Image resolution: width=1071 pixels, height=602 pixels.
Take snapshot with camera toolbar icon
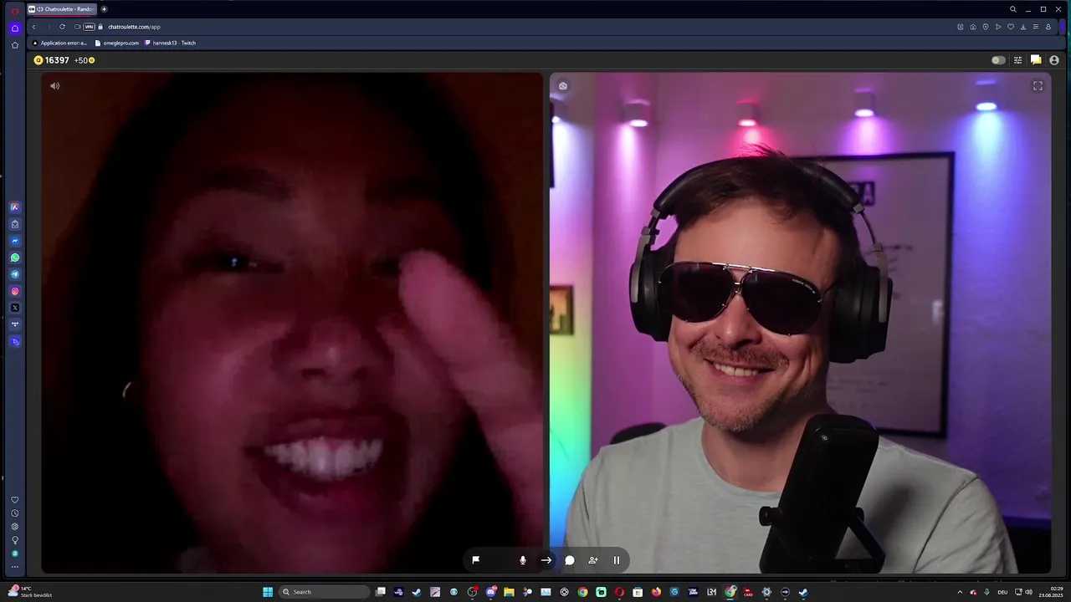pos(973,27)
